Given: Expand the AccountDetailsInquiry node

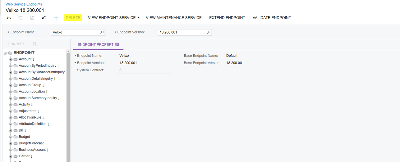Looking at the screenshot, I should pos(11,79).
